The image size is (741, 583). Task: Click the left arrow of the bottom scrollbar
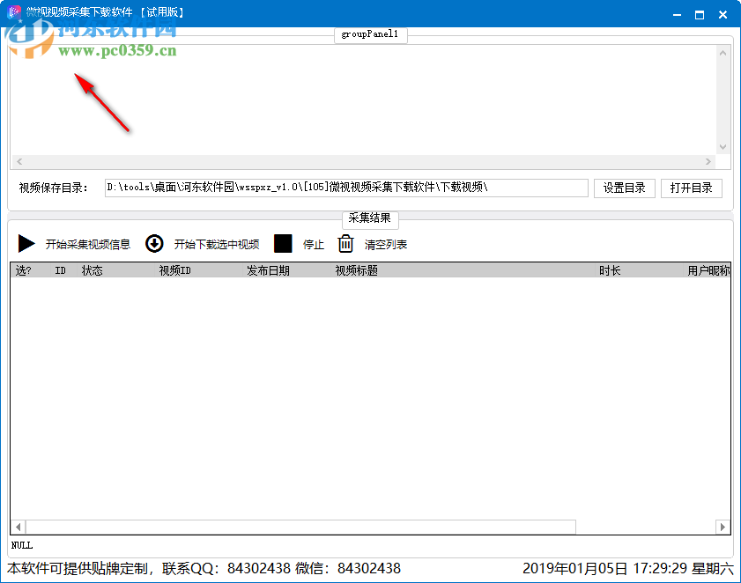pyautogui.click(x=19, y=527)
